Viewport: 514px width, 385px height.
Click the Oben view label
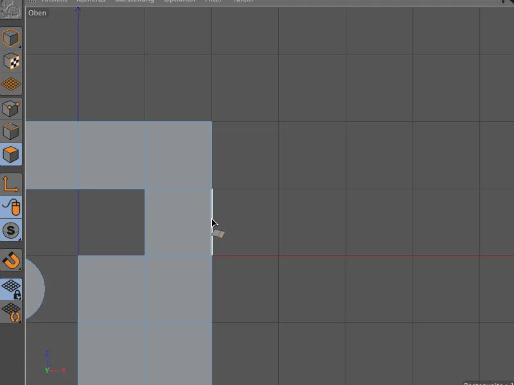pyautogui.click(x=37, y=13)
